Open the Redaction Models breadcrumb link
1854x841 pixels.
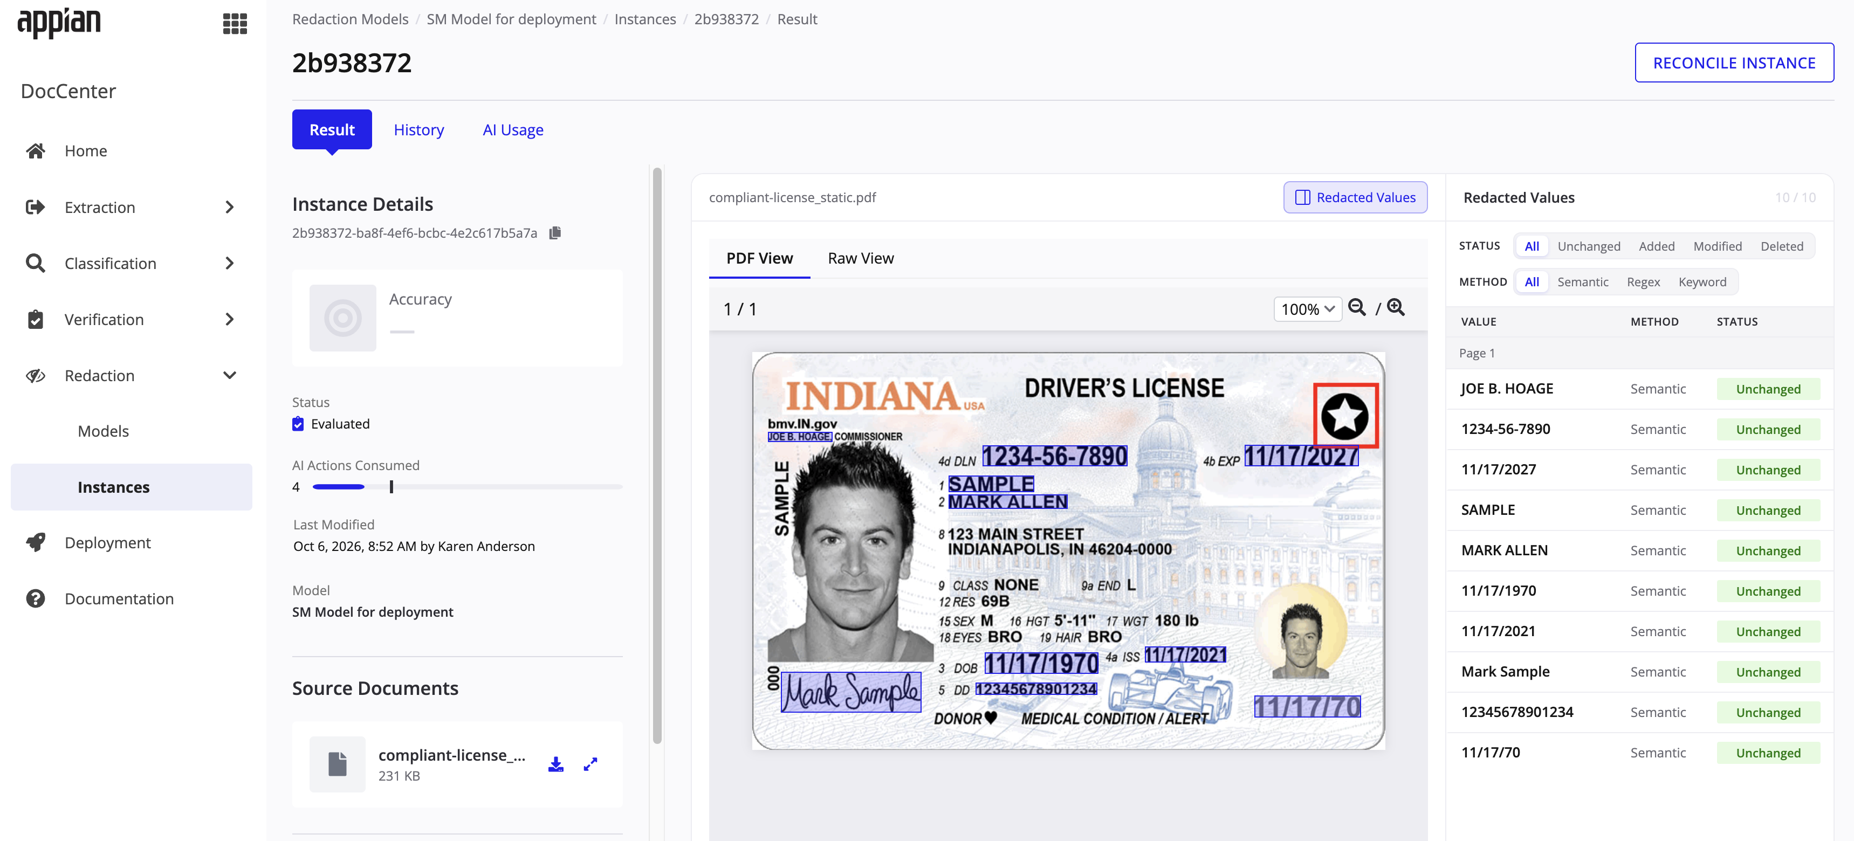pos(350,19)
